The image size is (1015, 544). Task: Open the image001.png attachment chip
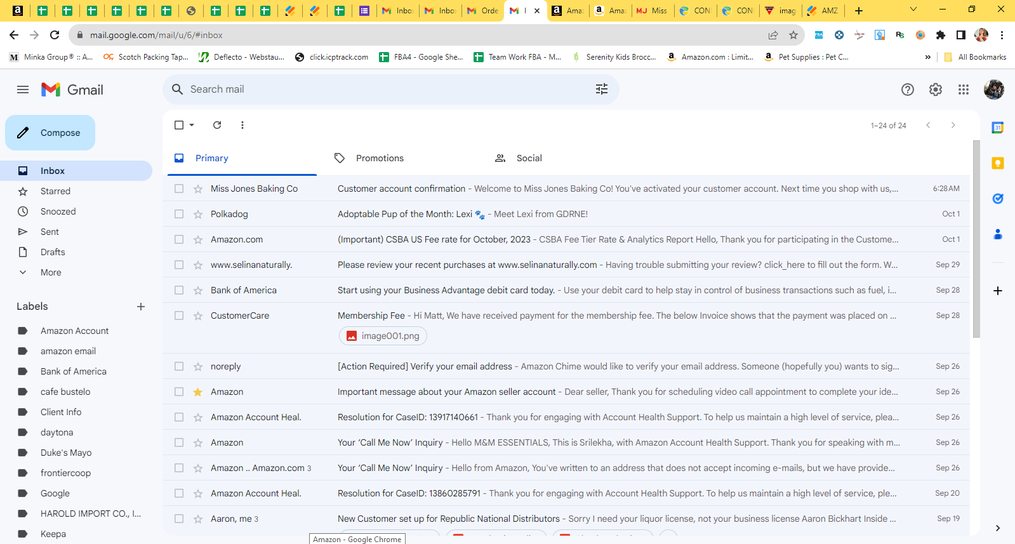(x=383, y=336)
